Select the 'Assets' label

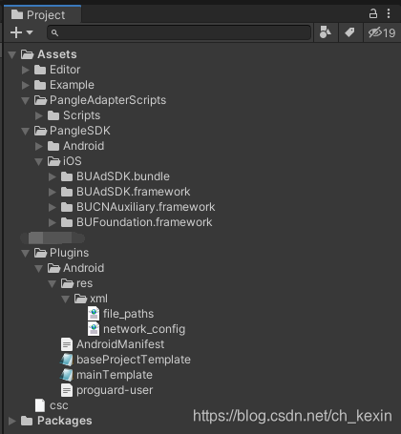coord(57,54)
